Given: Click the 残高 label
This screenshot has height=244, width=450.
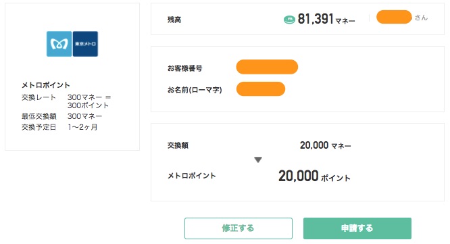Looking at the screenshot, I should click(174, 20).
